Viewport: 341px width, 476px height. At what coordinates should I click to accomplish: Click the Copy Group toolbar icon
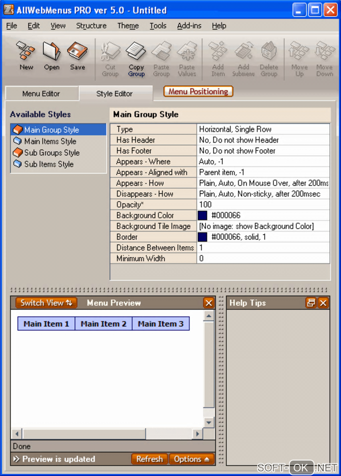(x=136, y=60)
